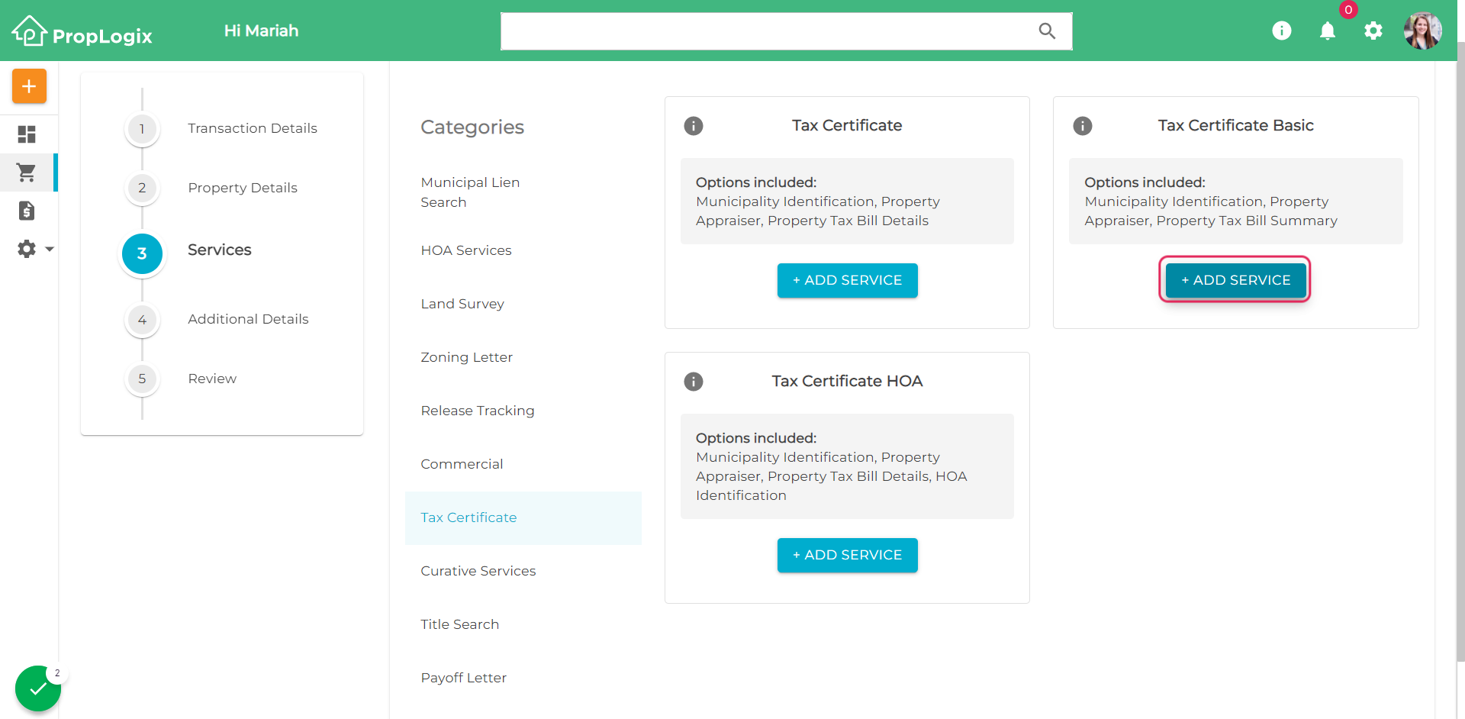Click info icon on Tax Certificate HOA card
The height and width of the screenshot is (719, 1465).
click(x=693, y=382)
